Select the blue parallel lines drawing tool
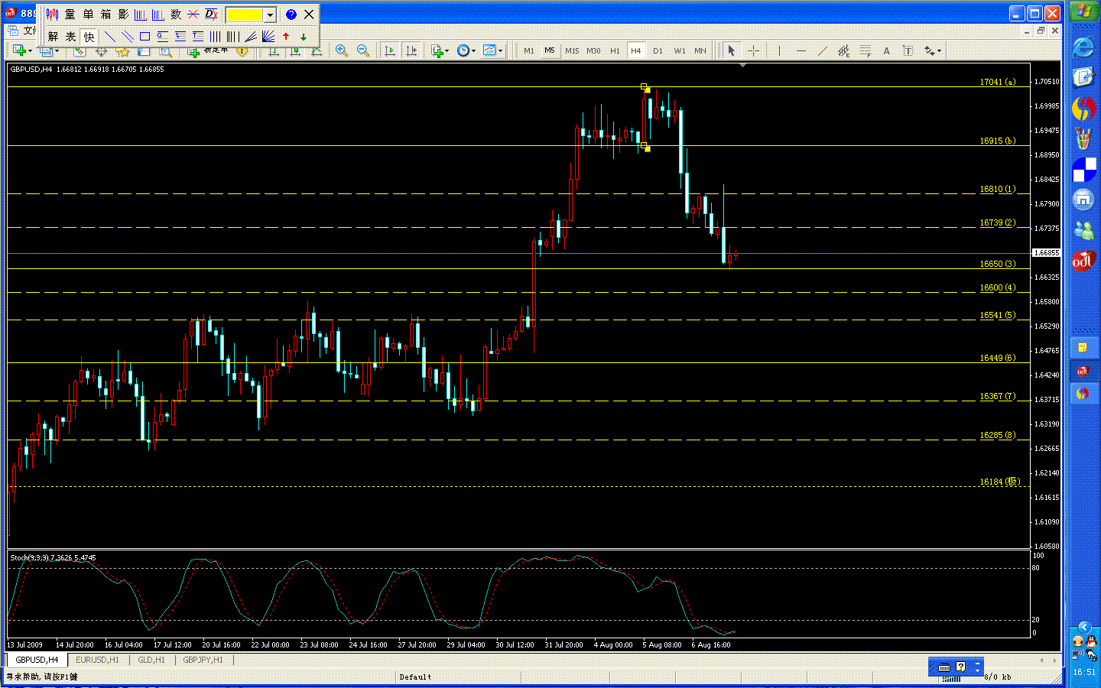 (x=128, y=36)
